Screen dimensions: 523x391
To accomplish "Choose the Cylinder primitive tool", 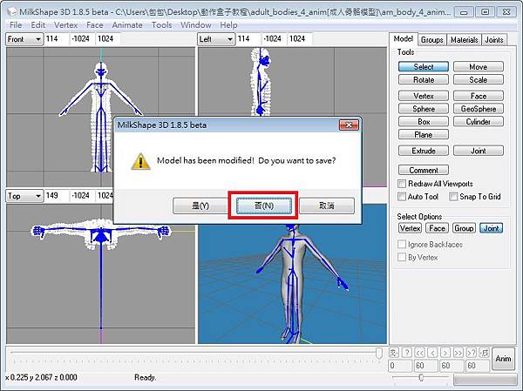I will (479, 122).
